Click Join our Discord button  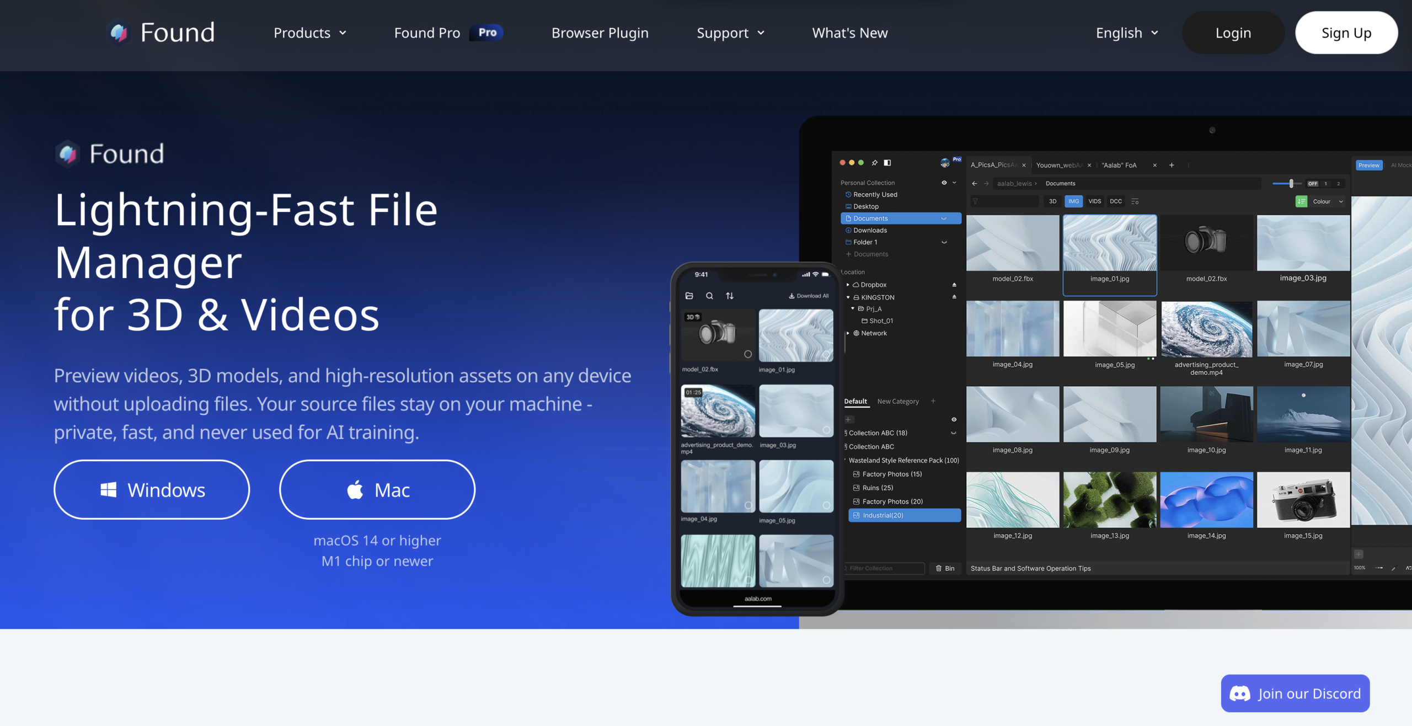pyautogui.click(x=1295, y=693)
